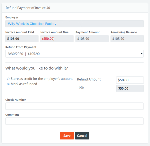Screen dimensions: 150x146
Task: Click the Invoice Amount Due field
Action: pyautogui.click(x=57, y=38)
